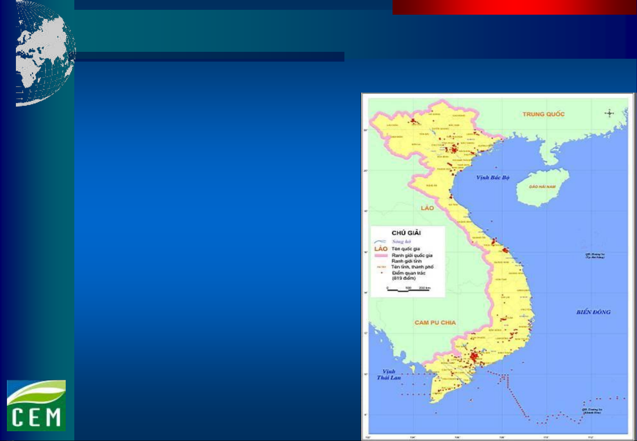Click the red gradient bar at top right
The height and width of the screenshot is (441, 637).
click(514, 7)
